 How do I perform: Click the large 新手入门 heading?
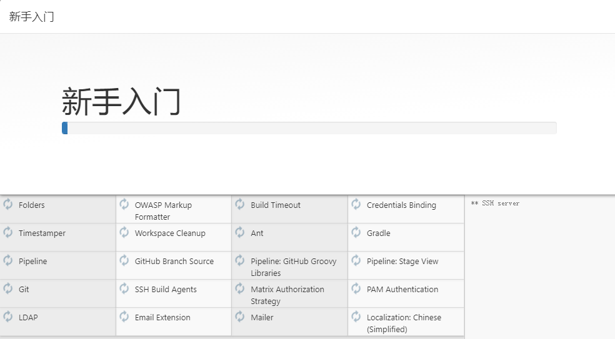point(121,102)
